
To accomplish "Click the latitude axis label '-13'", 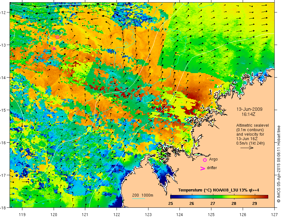I will (3, 45).
